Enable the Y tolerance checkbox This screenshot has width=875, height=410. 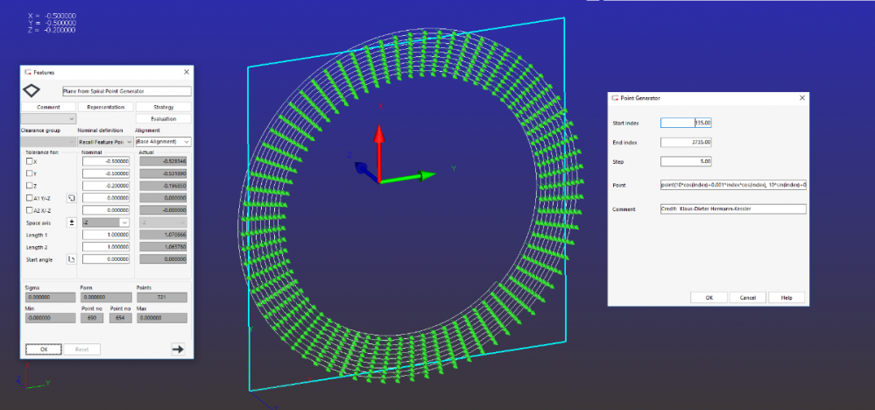pos(30,173)
